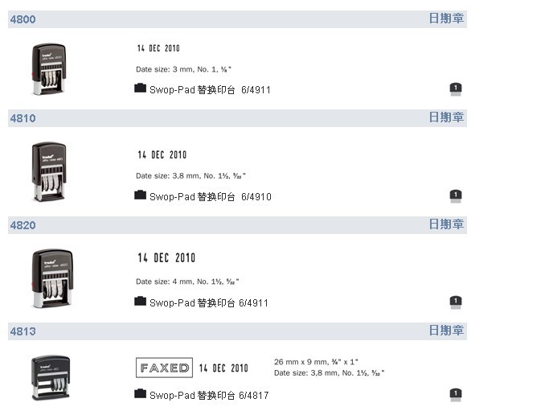The image size is (549, 411).
Task: Click the single-color stamp icon in the 4813 row
Action: [456, 395]
